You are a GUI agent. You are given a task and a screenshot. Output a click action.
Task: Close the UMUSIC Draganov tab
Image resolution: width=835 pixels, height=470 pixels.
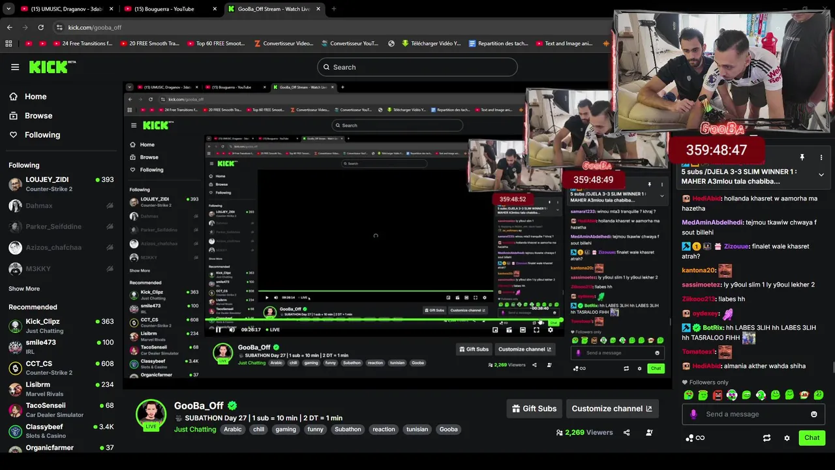pyautogui.click(x=112, y=9)
